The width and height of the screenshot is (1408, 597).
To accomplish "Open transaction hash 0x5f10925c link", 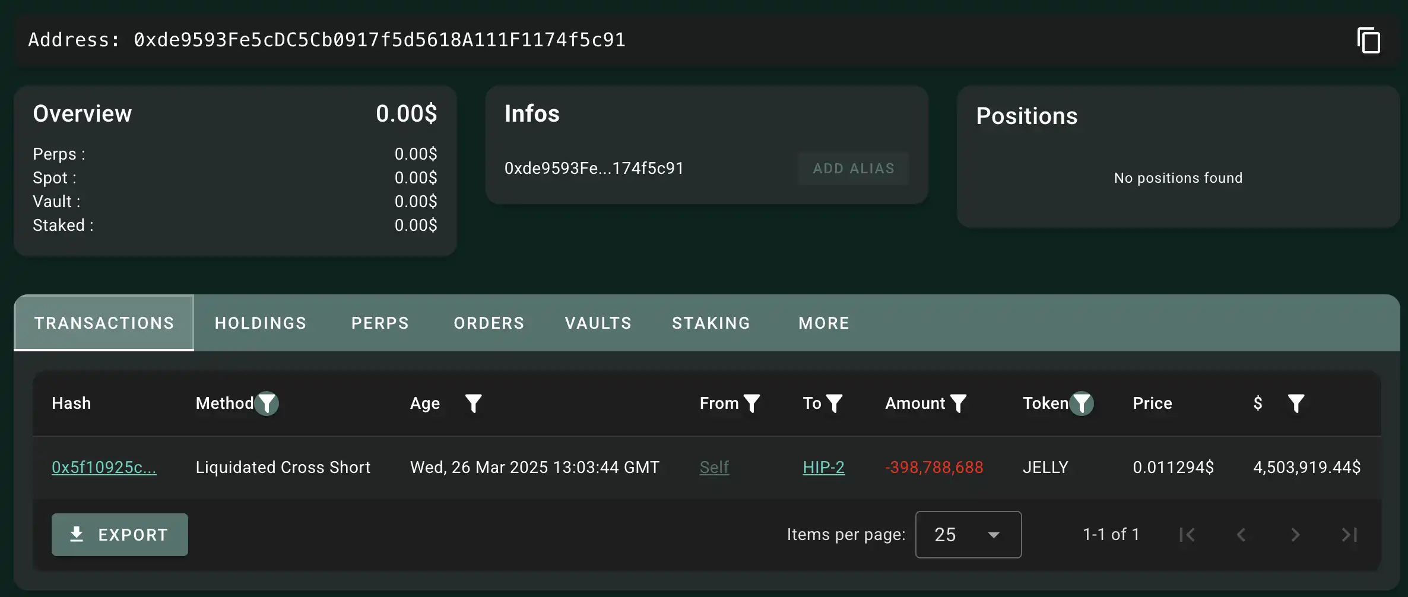I will tap(104, 468).
